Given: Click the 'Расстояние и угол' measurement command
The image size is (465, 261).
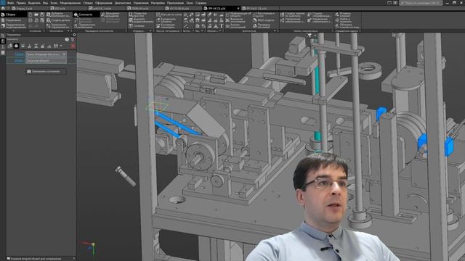Looking at the screenshot, I should point(264,14).
